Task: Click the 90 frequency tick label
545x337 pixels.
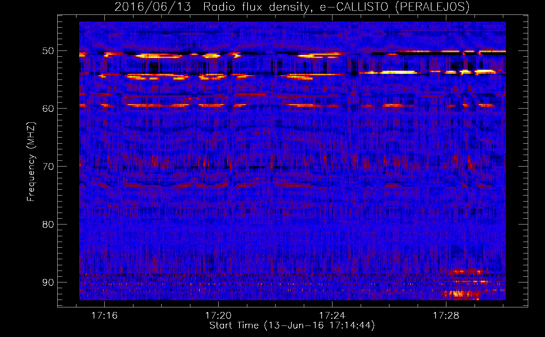Action: pos(48,282)
